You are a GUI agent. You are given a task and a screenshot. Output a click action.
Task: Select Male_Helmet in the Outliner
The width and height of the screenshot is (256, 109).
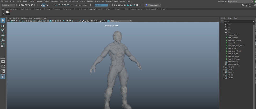tap(232, 48)
